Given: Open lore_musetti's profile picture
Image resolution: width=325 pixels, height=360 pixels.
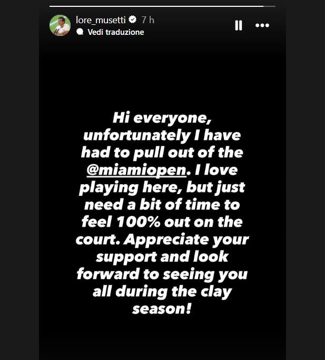Looking at the screenshot, I should tap(60, 25).
